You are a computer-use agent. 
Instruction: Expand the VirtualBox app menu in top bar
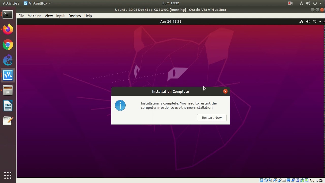click(x=37, y=3)
